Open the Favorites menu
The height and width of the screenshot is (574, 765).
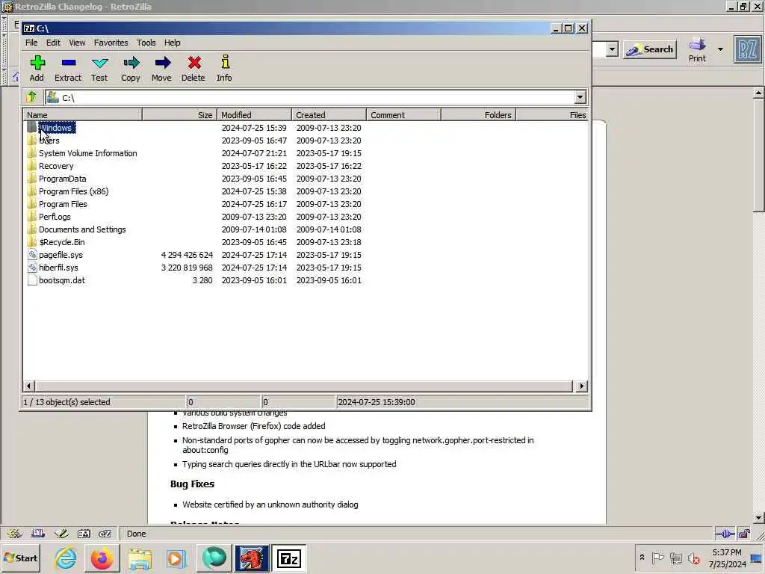click(x=111, y=43)
